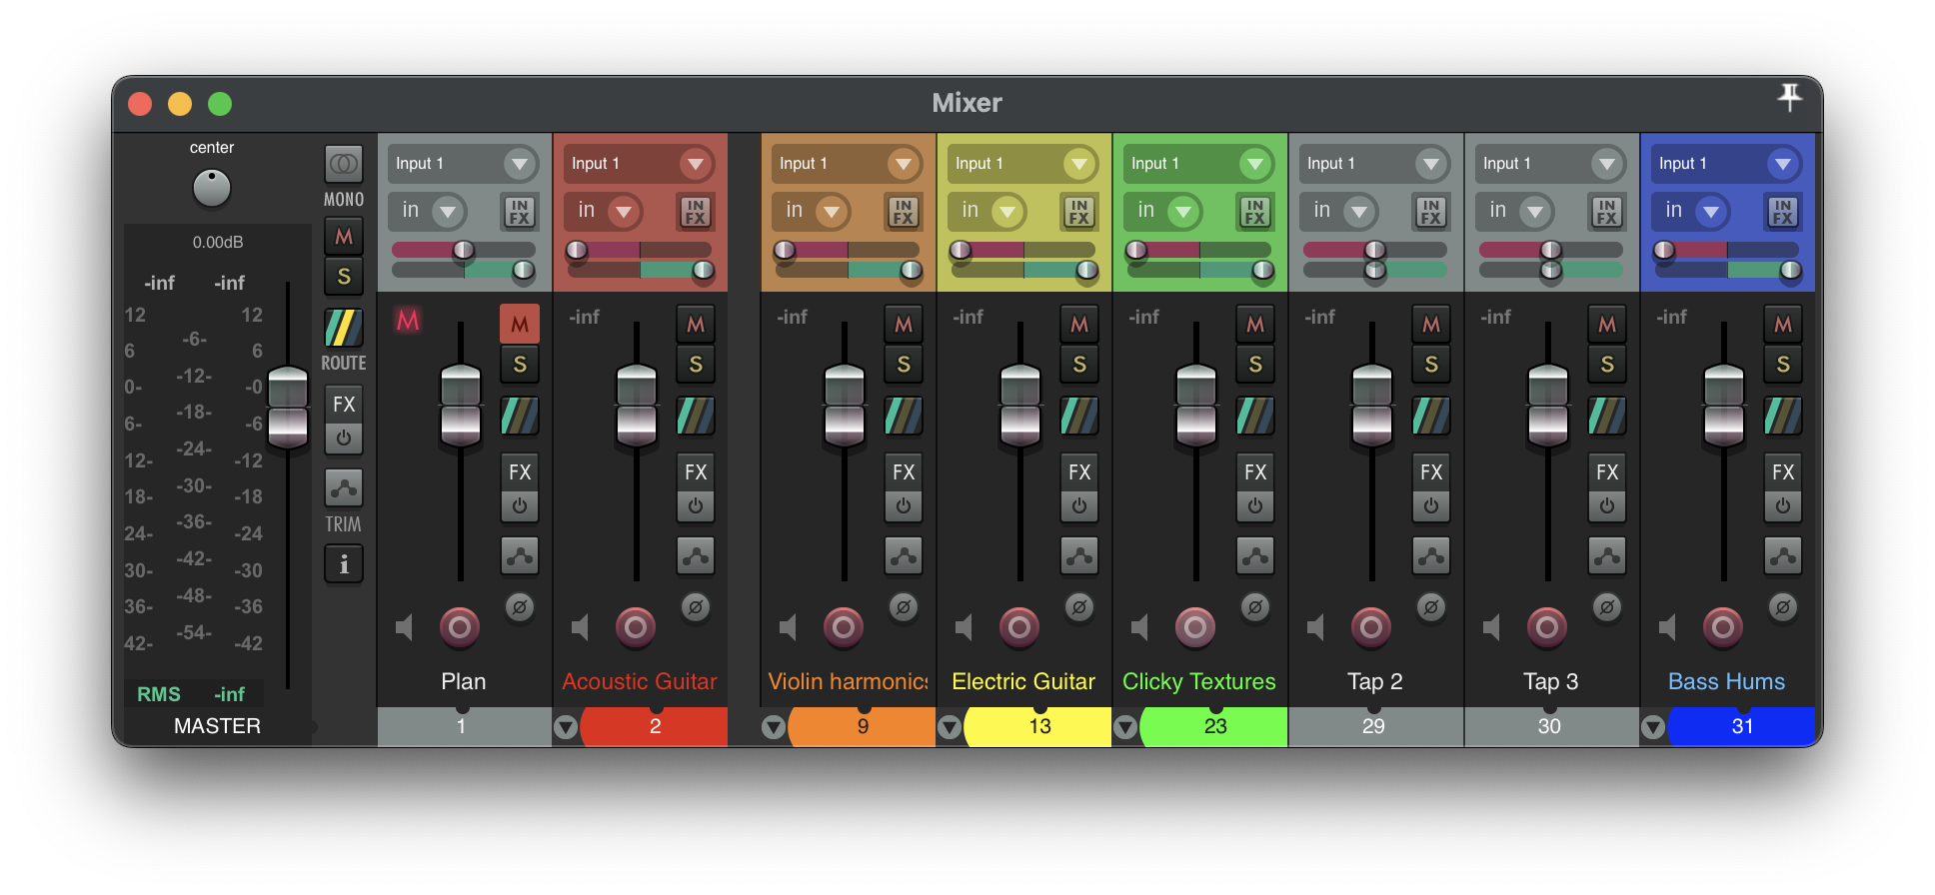Open master ROUTE settings
This screenshot has width=1935, height=895.
pos(344,327)
